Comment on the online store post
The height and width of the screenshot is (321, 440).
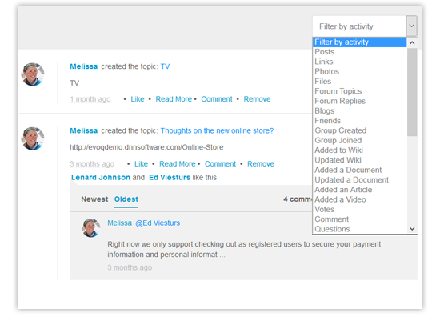pyautogui.click(x=220, y=164)
